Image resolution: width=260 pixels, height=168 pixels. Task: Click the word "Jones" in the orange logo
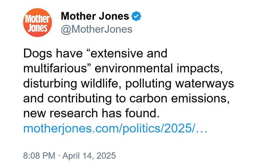[37, 28]
